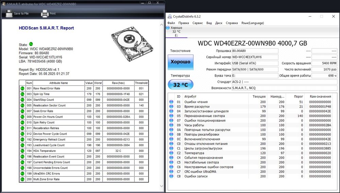The image size is (340, 193).
Task: Click the Общее время работы value 698 ч
Action: 324,76
